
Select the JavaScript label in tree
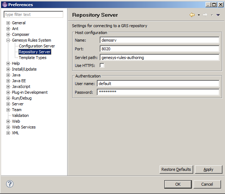pyautogui.click(x=21, y=87)
